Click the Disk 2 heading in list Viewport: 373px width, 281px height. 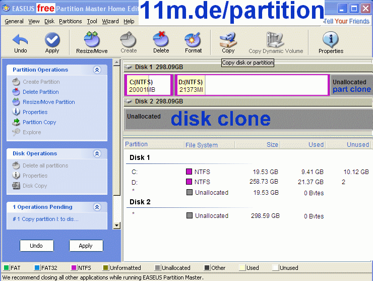tap(140, 202)
